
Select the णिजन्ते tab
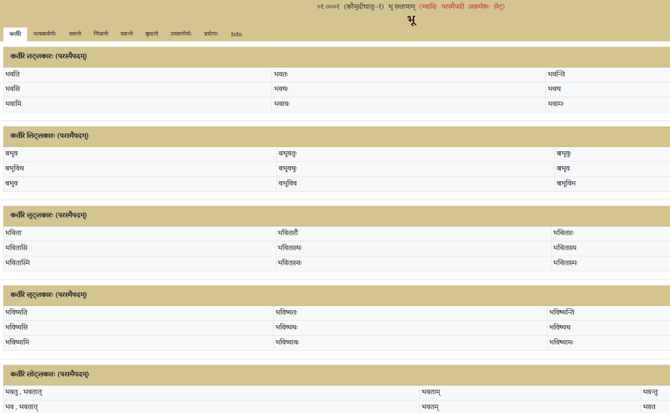(x=101, y=34)
